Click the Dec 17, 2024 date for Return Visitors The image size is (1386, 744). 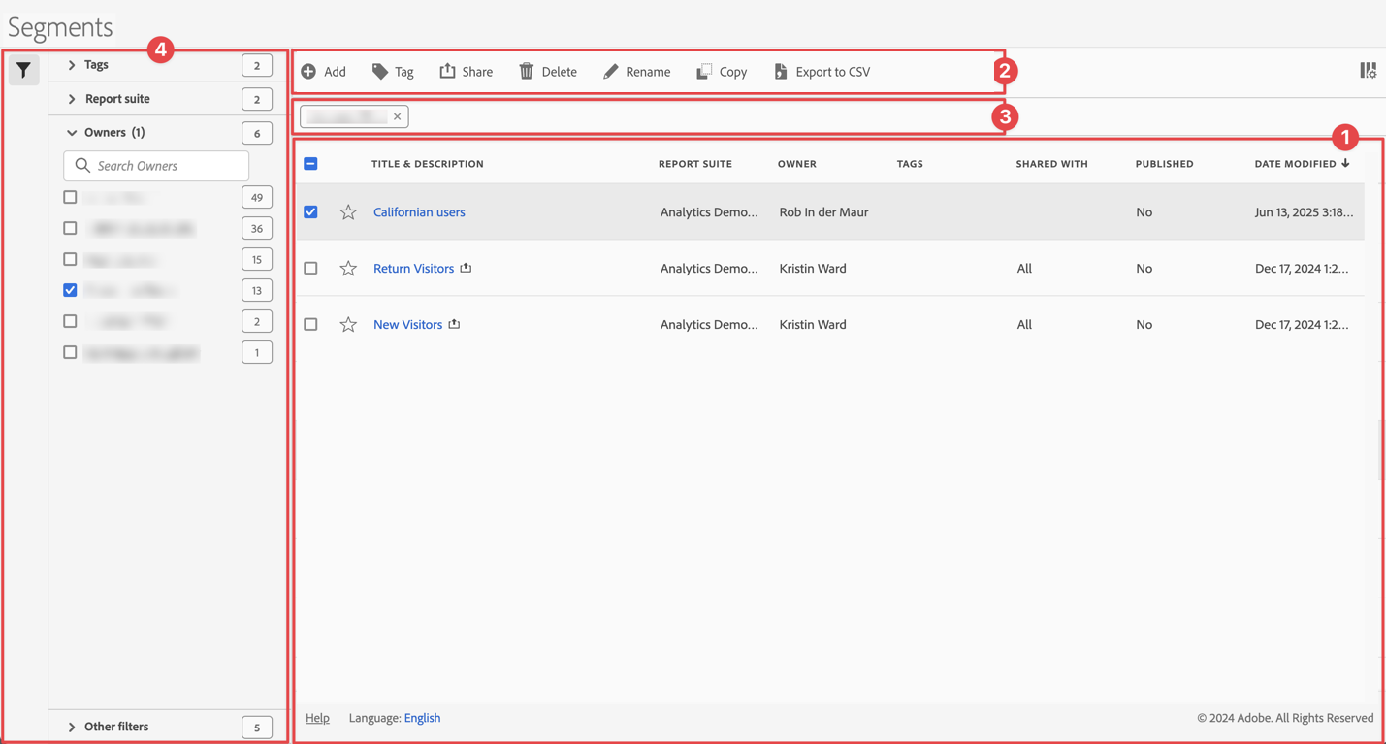click(1302, 269)
